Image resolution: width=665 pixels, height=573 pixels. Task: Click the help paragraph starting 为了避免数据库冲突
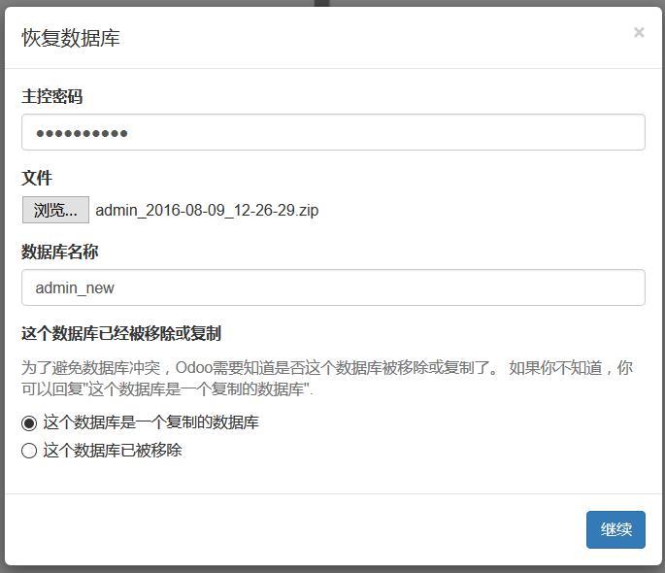coord(327,378)
